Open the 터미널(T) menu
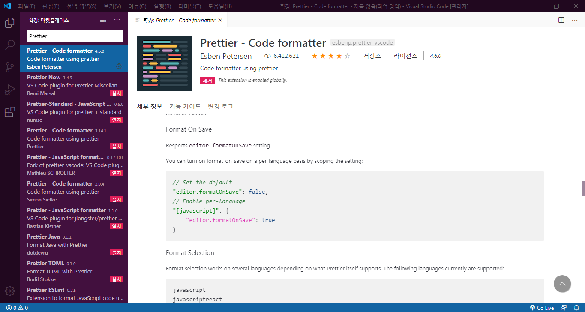 pyautogui.click(x=190, y=6)
